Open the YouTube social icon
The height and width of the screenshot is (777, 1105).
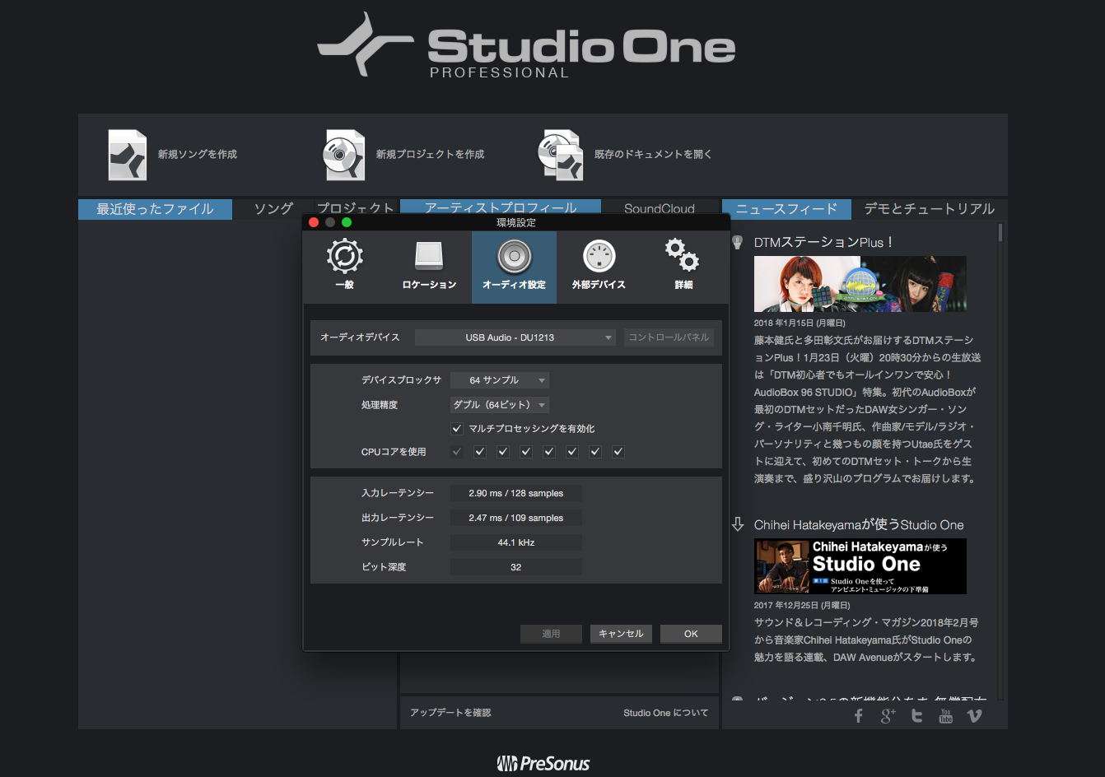pos(945,715)
